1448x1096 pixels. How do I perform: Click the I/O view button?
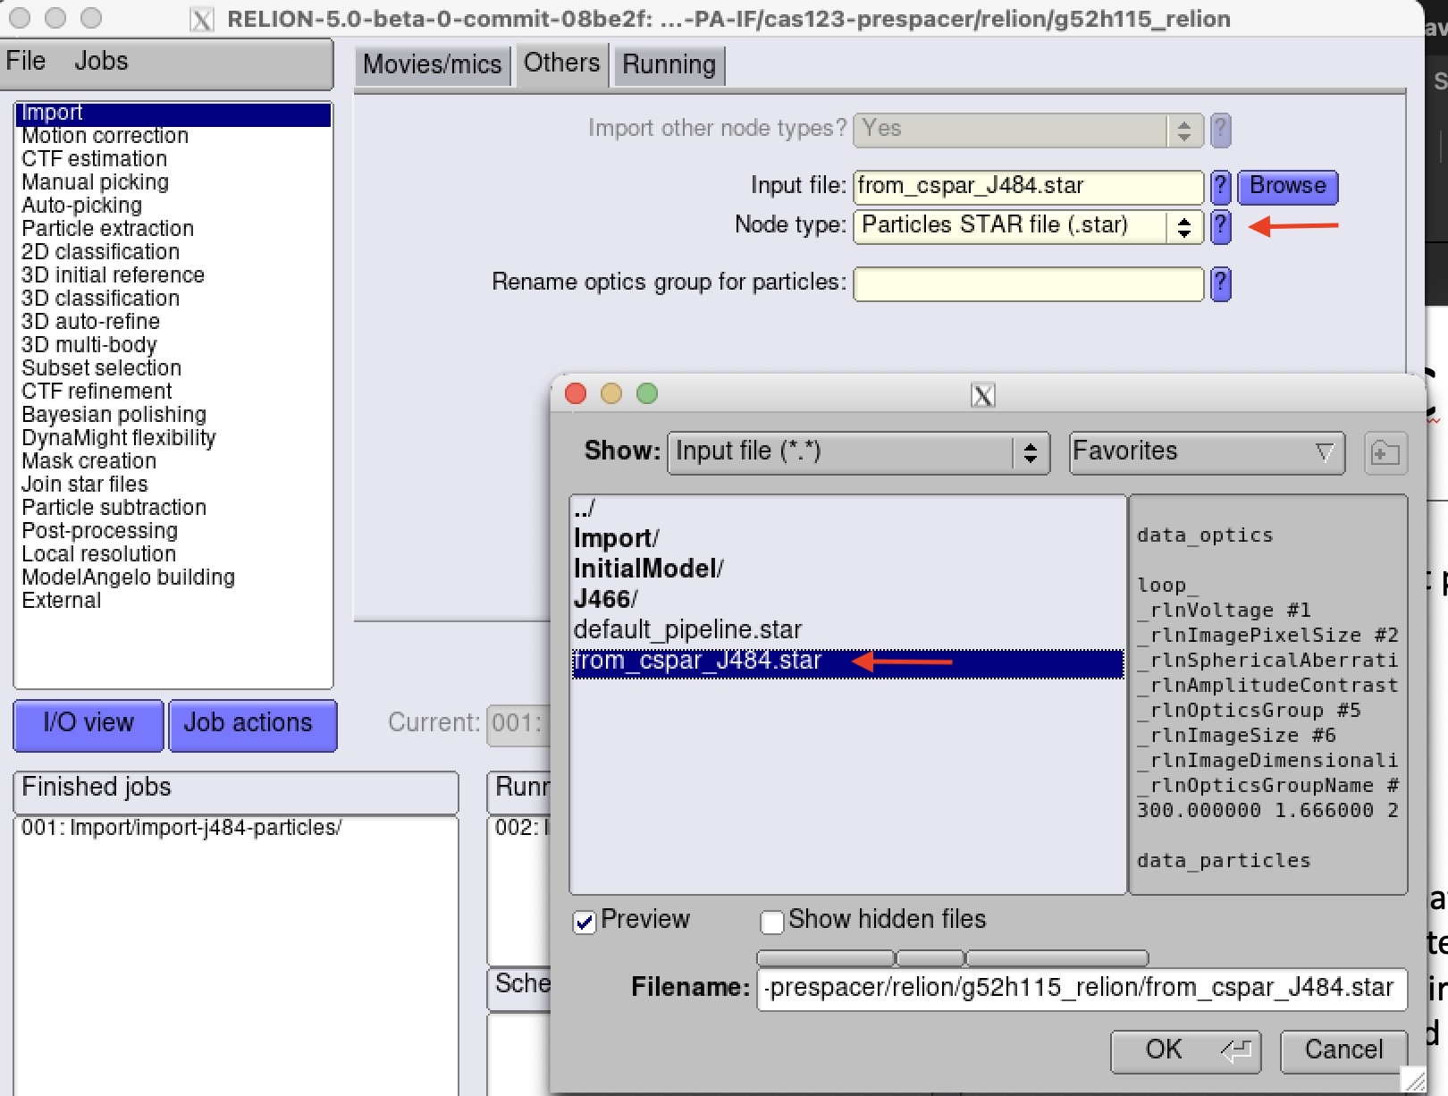pos(88,724)
